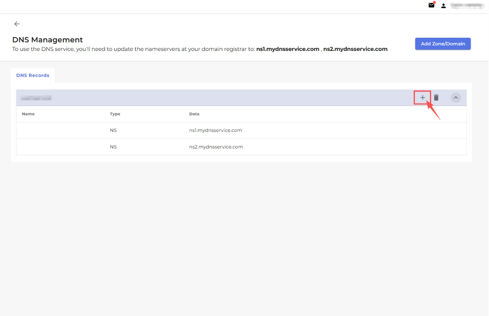Go back using the left arrow

click(17, 24)
